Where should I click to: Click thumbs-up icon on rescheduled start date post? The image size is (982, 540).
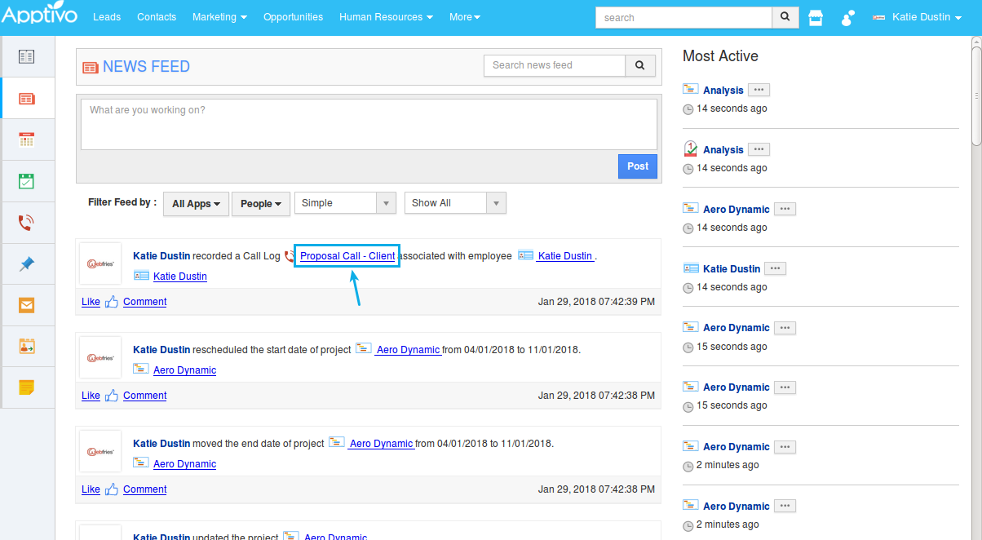112,395
